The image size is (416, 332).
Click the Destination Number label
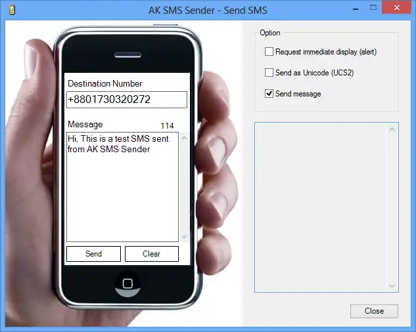(x=105, y=84)
